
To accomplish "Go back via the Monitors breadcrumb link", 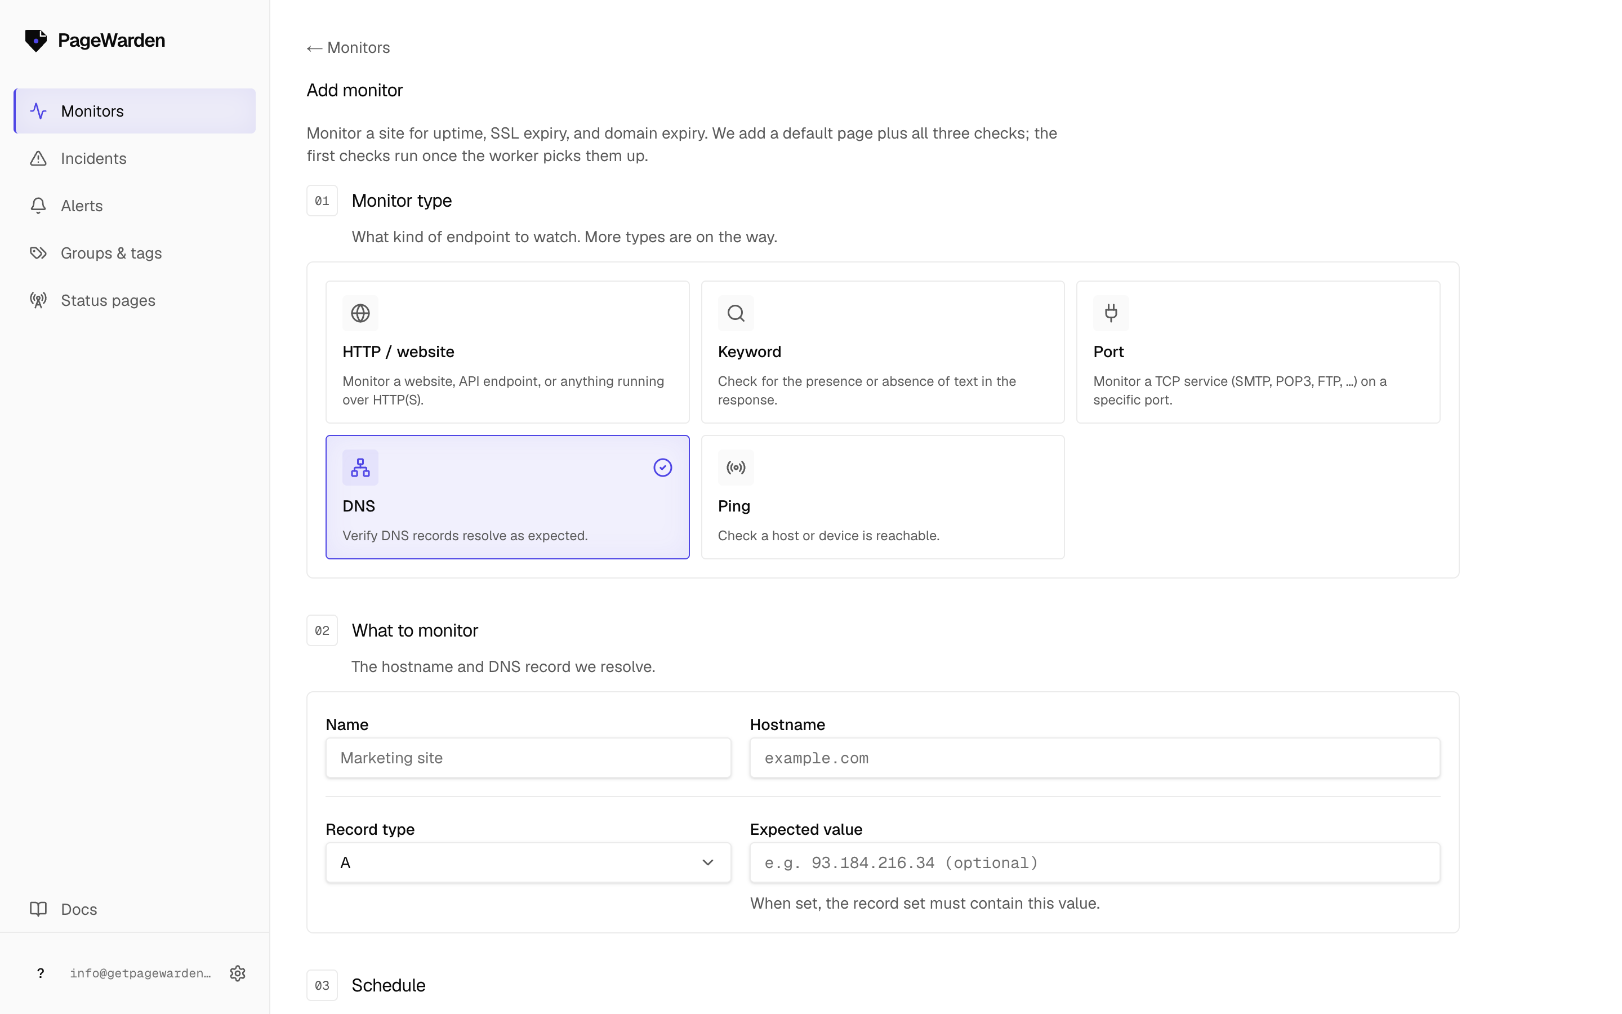I will [349, 48].
